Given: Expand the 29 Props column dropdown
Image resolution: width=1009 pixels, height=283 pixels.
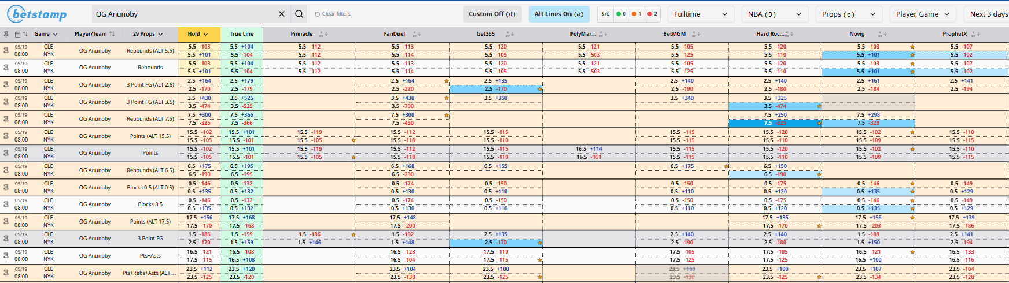Looking at the screenshot, I should click(x=148, y=34).
